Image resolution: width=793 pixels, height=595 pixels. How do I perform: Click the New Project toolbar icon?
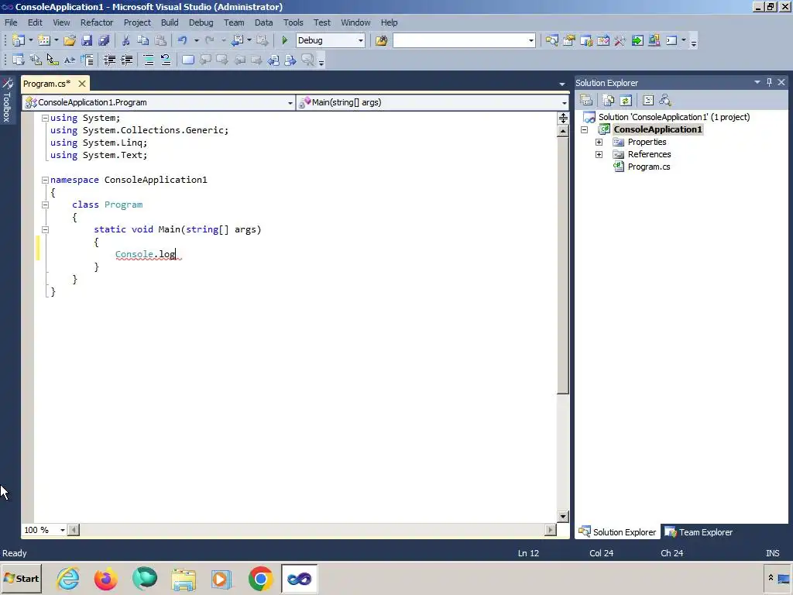click(19, 40)
